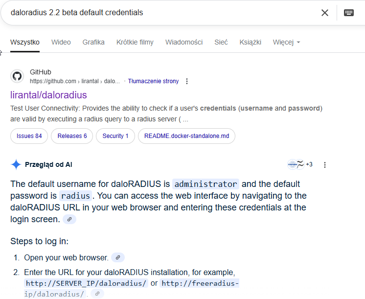365x299 pixels.
Task: Open three-dot menu beside Tłumaczenie strony
Action: 187,81
